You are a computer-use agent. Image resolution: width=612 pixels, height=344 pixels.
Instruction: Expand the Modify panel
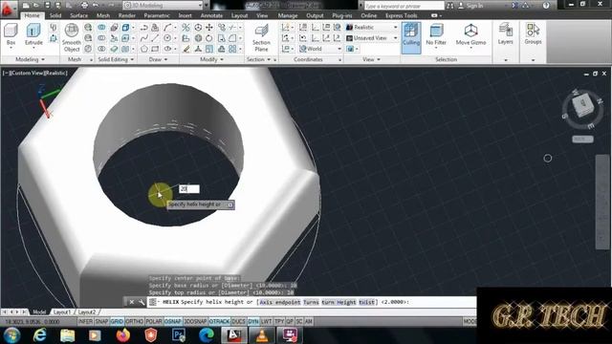211,59
